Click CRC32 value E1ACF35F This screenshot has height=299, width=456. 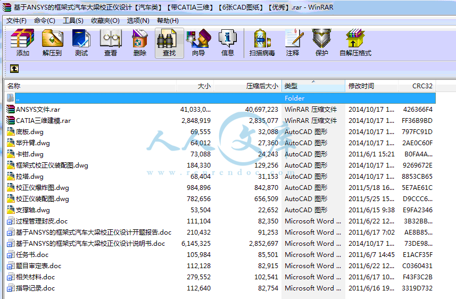[x=418, y=254]
